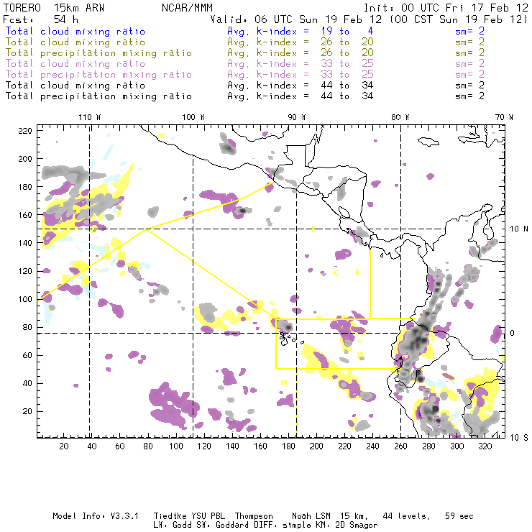Select the "160" vertical axis tick label

point(25,215)
